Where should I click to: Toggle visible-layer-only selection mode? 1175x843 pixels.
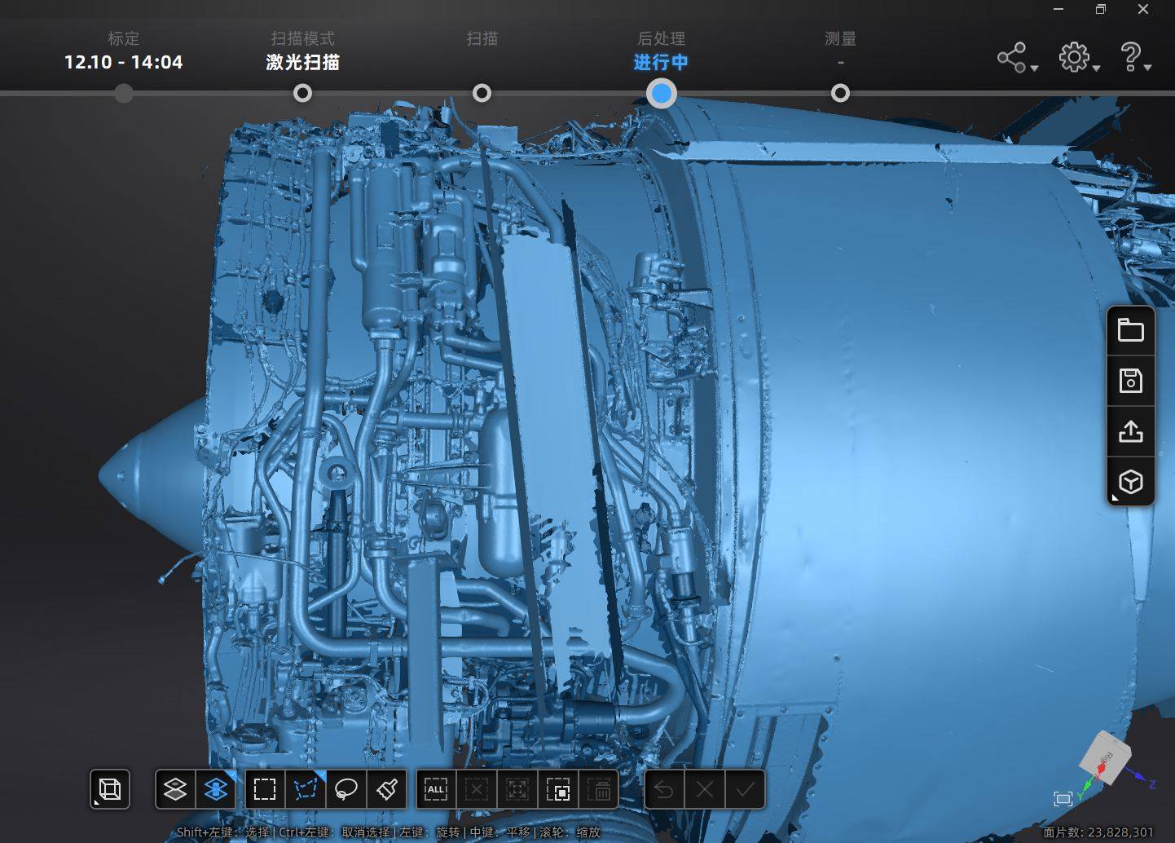(175, 789)
